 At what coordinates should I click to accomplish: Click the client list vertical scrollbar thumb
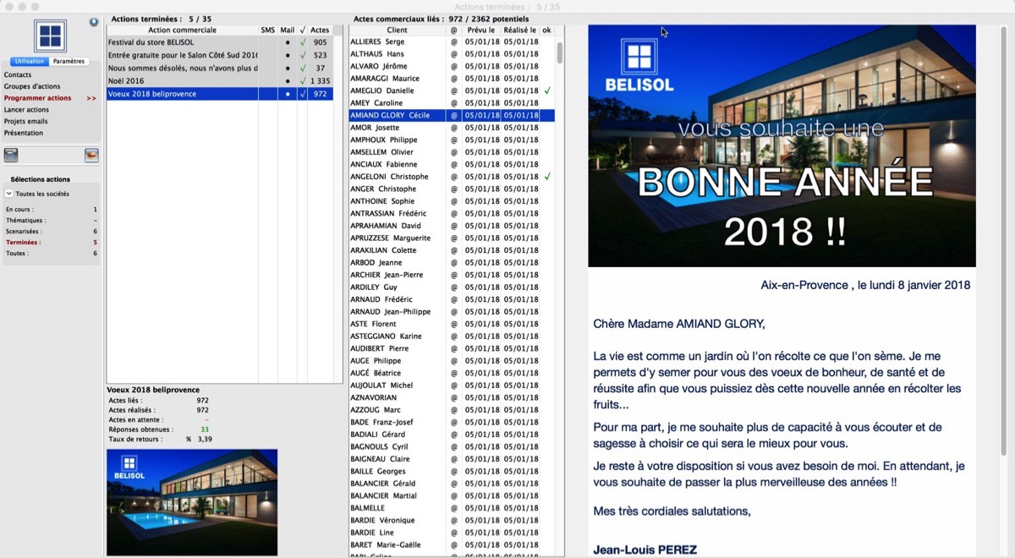[559, 52]
